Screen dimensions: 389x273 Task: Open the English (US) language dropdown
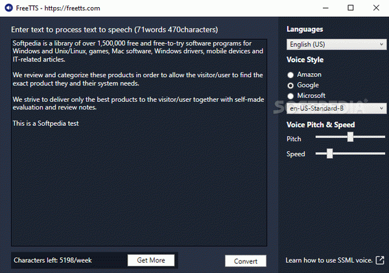pos(336,45)
